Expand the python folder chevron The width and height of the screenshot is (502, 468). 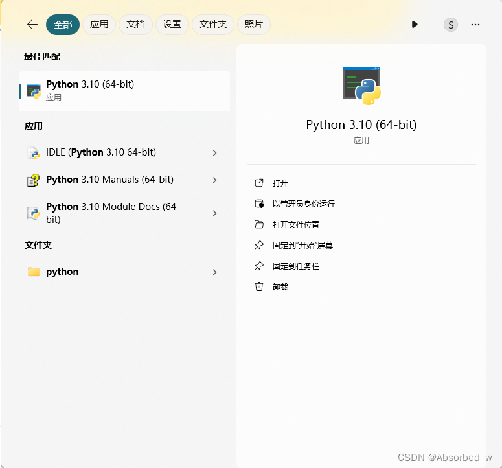214,272
